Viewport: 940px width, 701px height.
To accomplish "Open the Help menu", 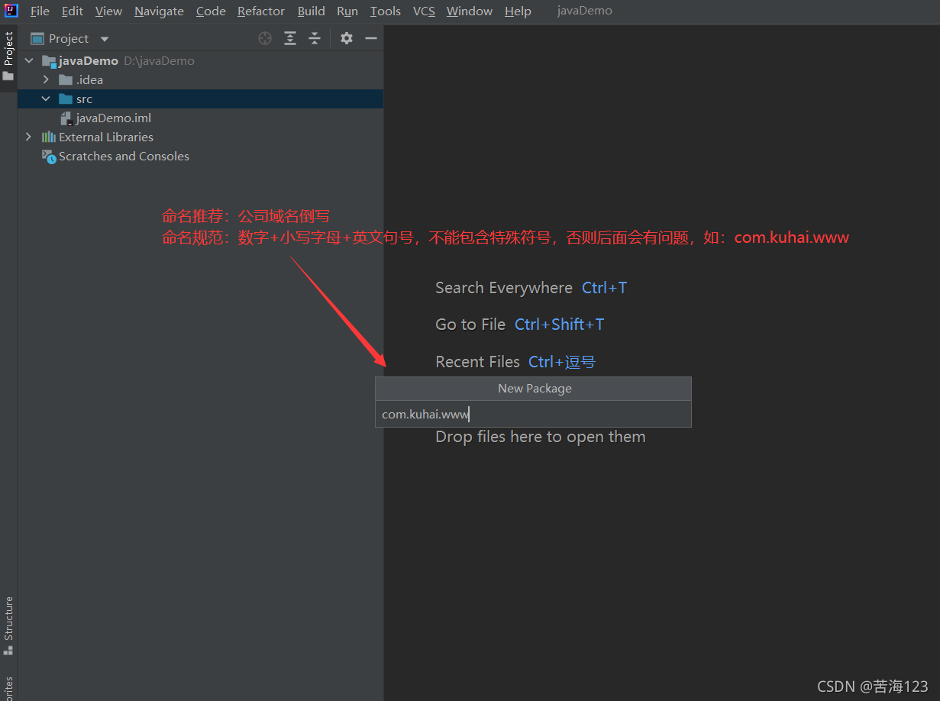I will tap(518, 11).
